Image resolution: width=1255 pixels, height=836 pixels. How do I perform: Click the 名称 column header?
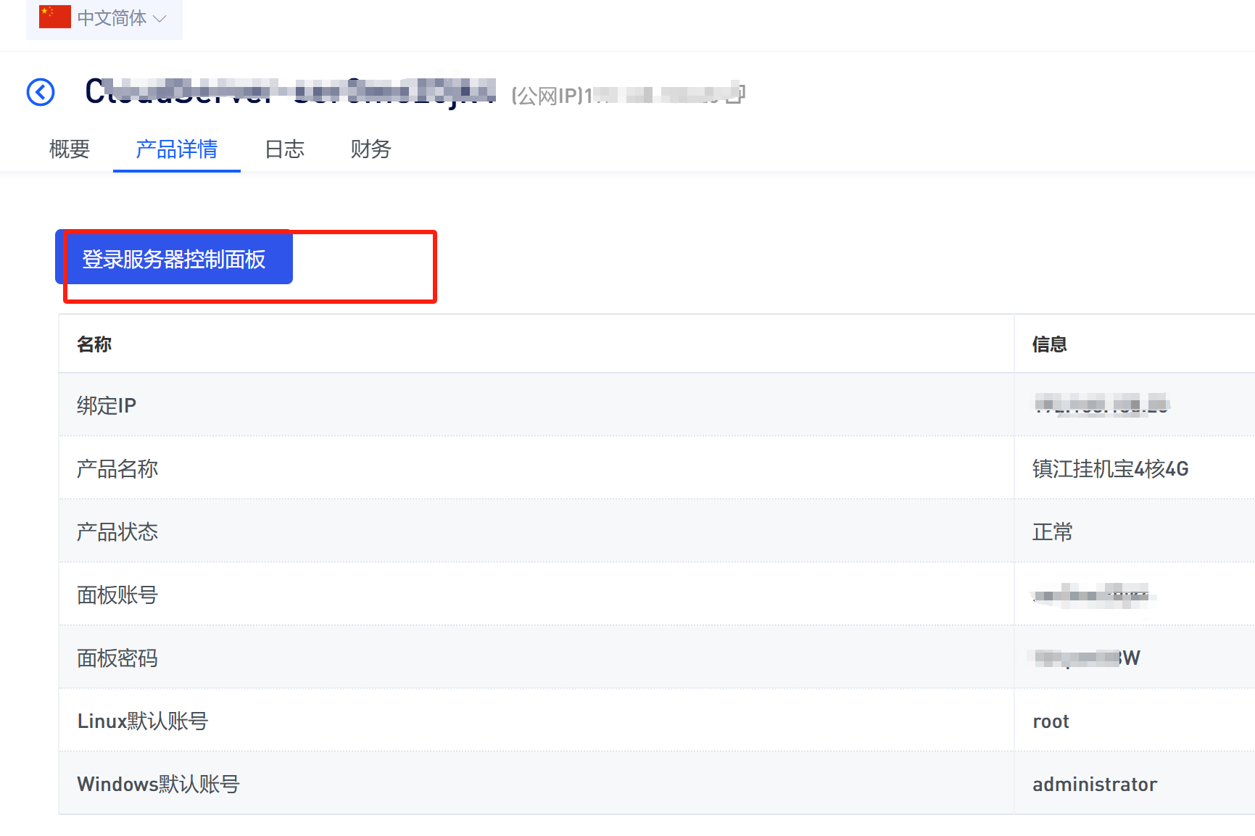94,344
